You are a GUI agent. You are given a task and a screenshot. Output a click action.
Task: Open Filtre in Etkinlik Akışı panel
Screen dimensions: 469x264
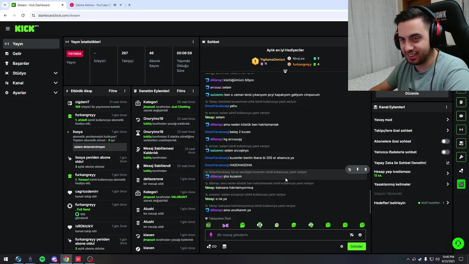[x=113, y=91]
